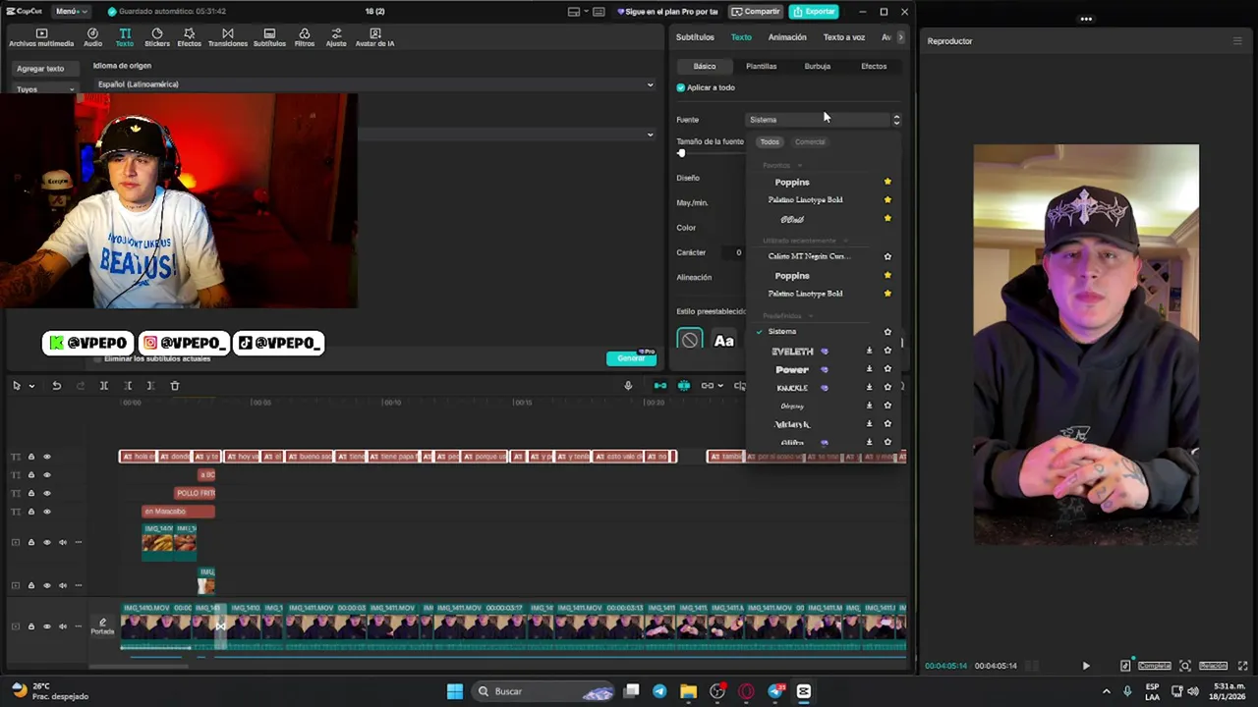Select the Burbuja sub-tab
The width and height of the screenshot is (1258, 707).
(x=818, y=67)
